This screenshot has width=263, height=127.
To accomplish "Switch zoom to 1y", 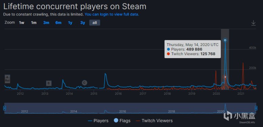I will pyautogui.click(x=70, y=23).
